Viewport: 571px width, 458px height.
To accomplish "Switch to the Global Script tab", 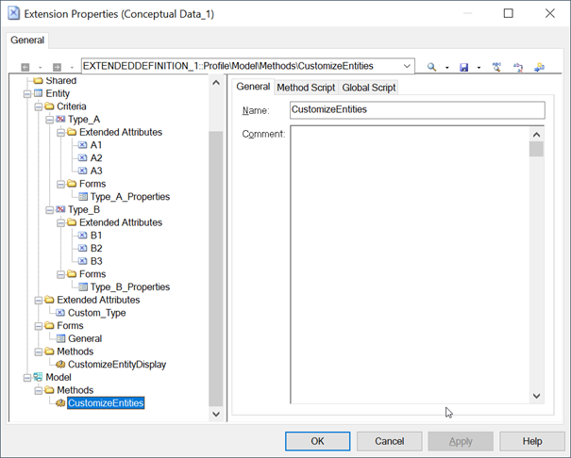I will pyautogui.click(x=369, y=88).
